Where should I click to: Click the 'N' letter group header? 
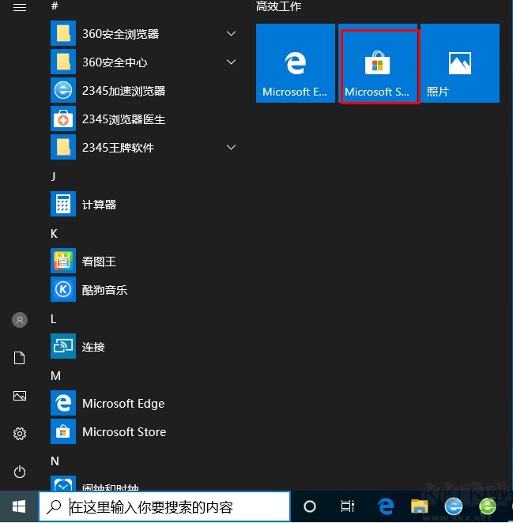[x=55, y=461]
